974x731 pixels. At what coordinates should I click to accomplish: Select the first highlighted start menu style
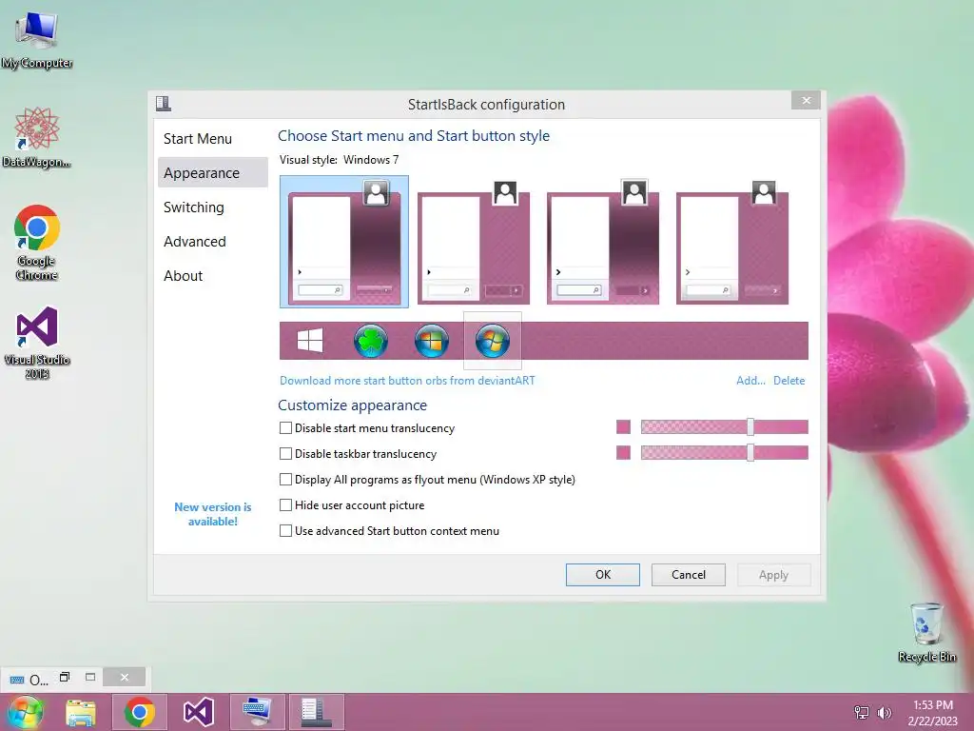(344, 242)
